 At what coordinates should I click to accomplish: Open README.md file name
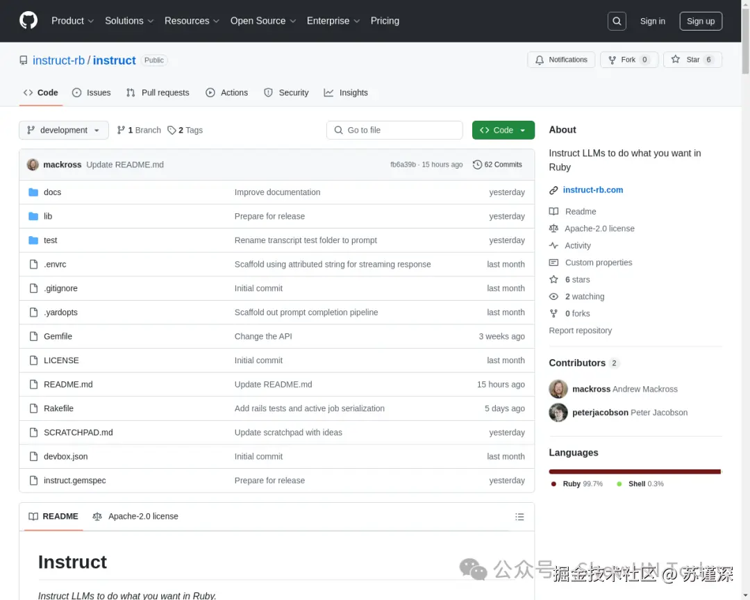pyautogui.click(x=68, y=384)
